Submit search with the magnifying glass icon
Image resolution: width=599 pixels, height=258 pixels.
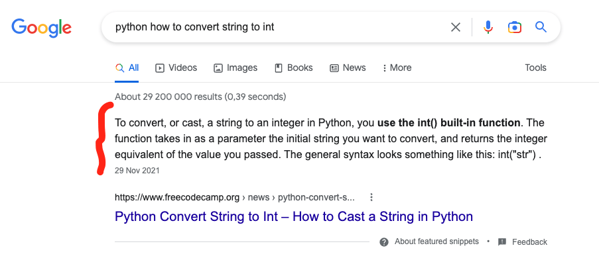click(x=541, y=27)
